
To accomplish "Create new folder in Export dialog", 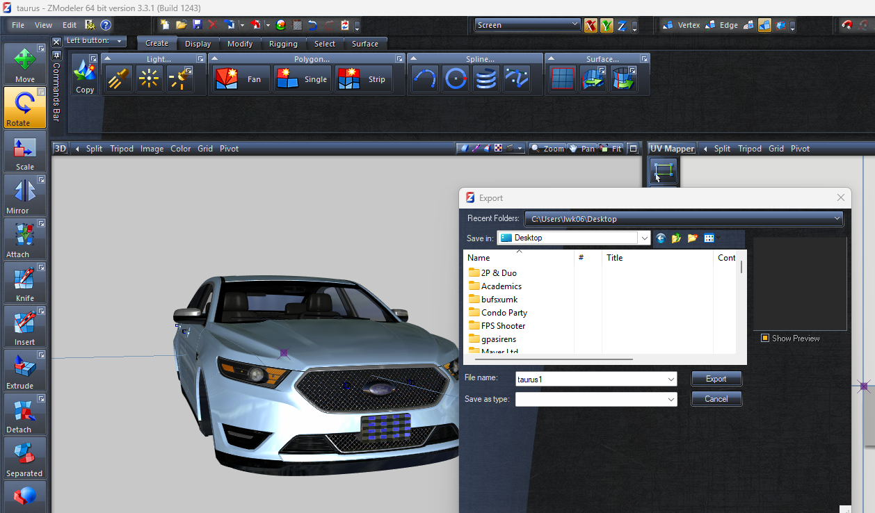I will coord(692,238).
